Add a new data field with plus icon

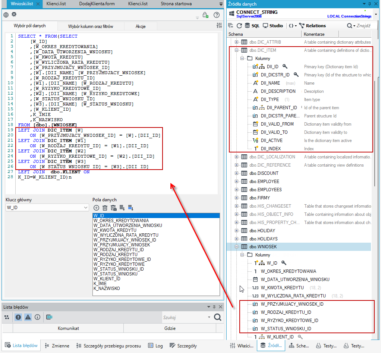coord(96,208)
